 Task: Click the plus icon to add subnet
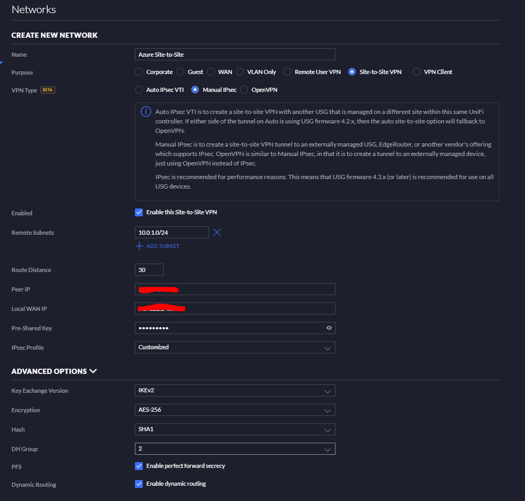pos(139,246)
